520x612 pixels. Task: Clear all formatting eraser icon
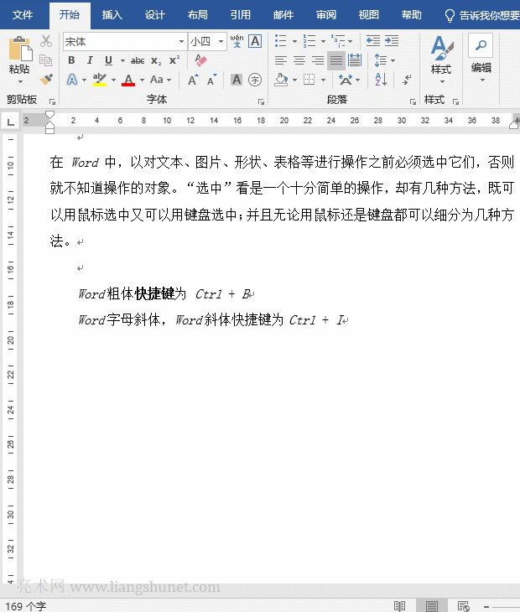(200, 60)
